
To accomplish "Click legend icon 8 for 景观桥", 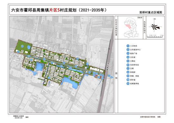I will pyautogui.click(x=128, y=72).
